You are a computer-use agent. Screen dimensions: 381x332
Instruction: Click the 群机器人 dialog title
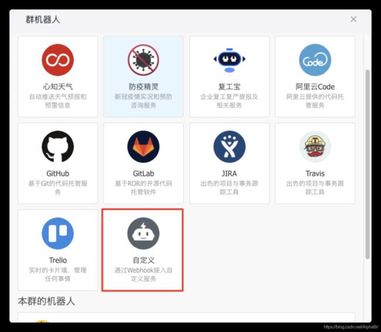click(43, 19)
